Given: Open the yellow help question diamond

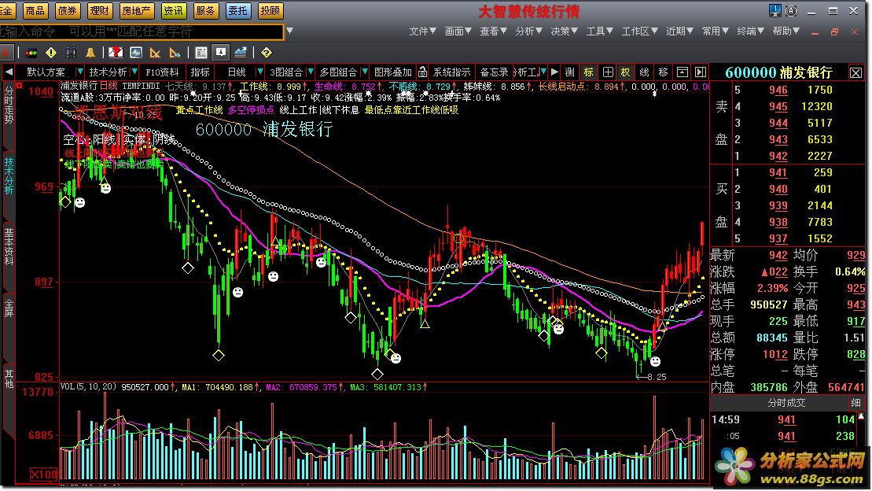Looking at the screenshot, I should (x=267, y=53).
